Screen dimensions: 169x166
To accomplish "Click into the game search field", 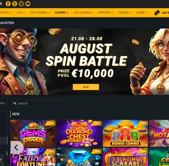I will 39,103.
